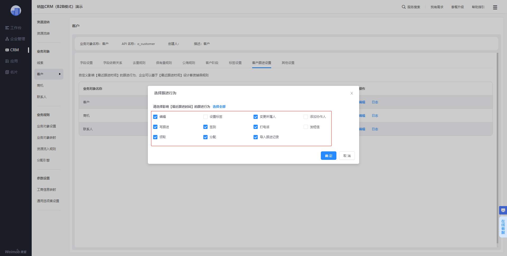Close the 选择跟进行为 dialog

[x=352, y=93]
